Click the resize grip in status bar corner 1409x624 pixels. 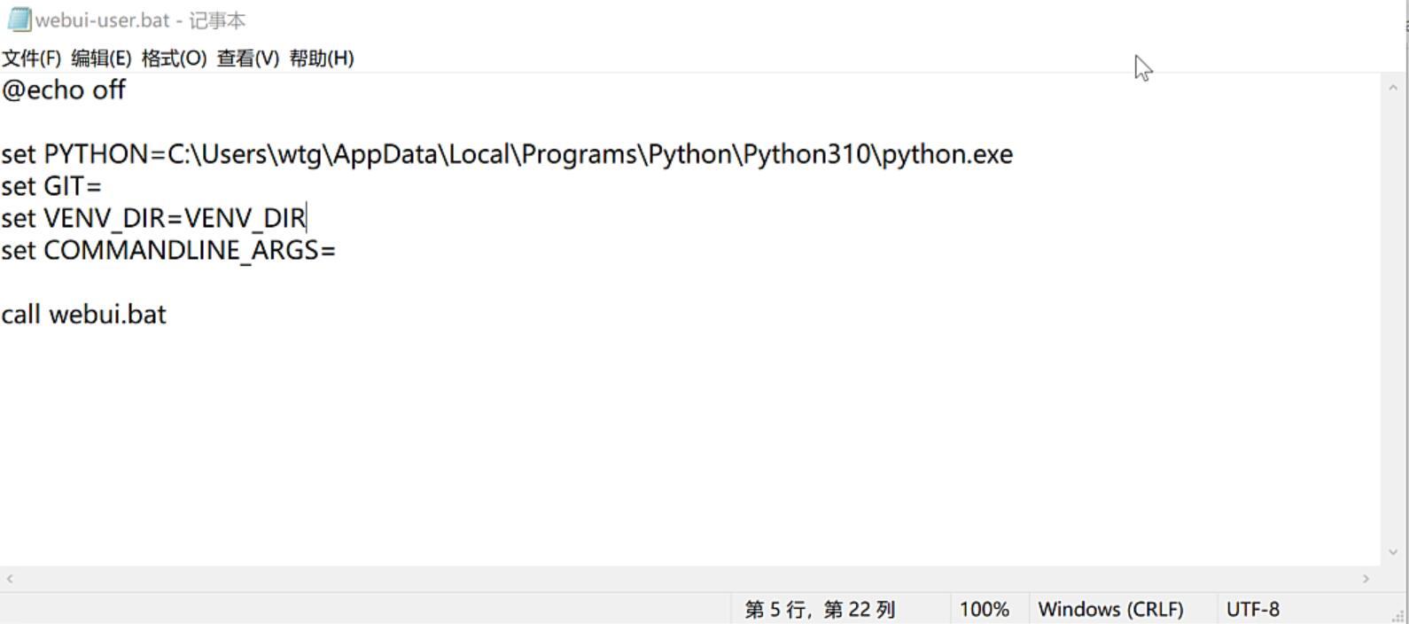point(1397,614)
